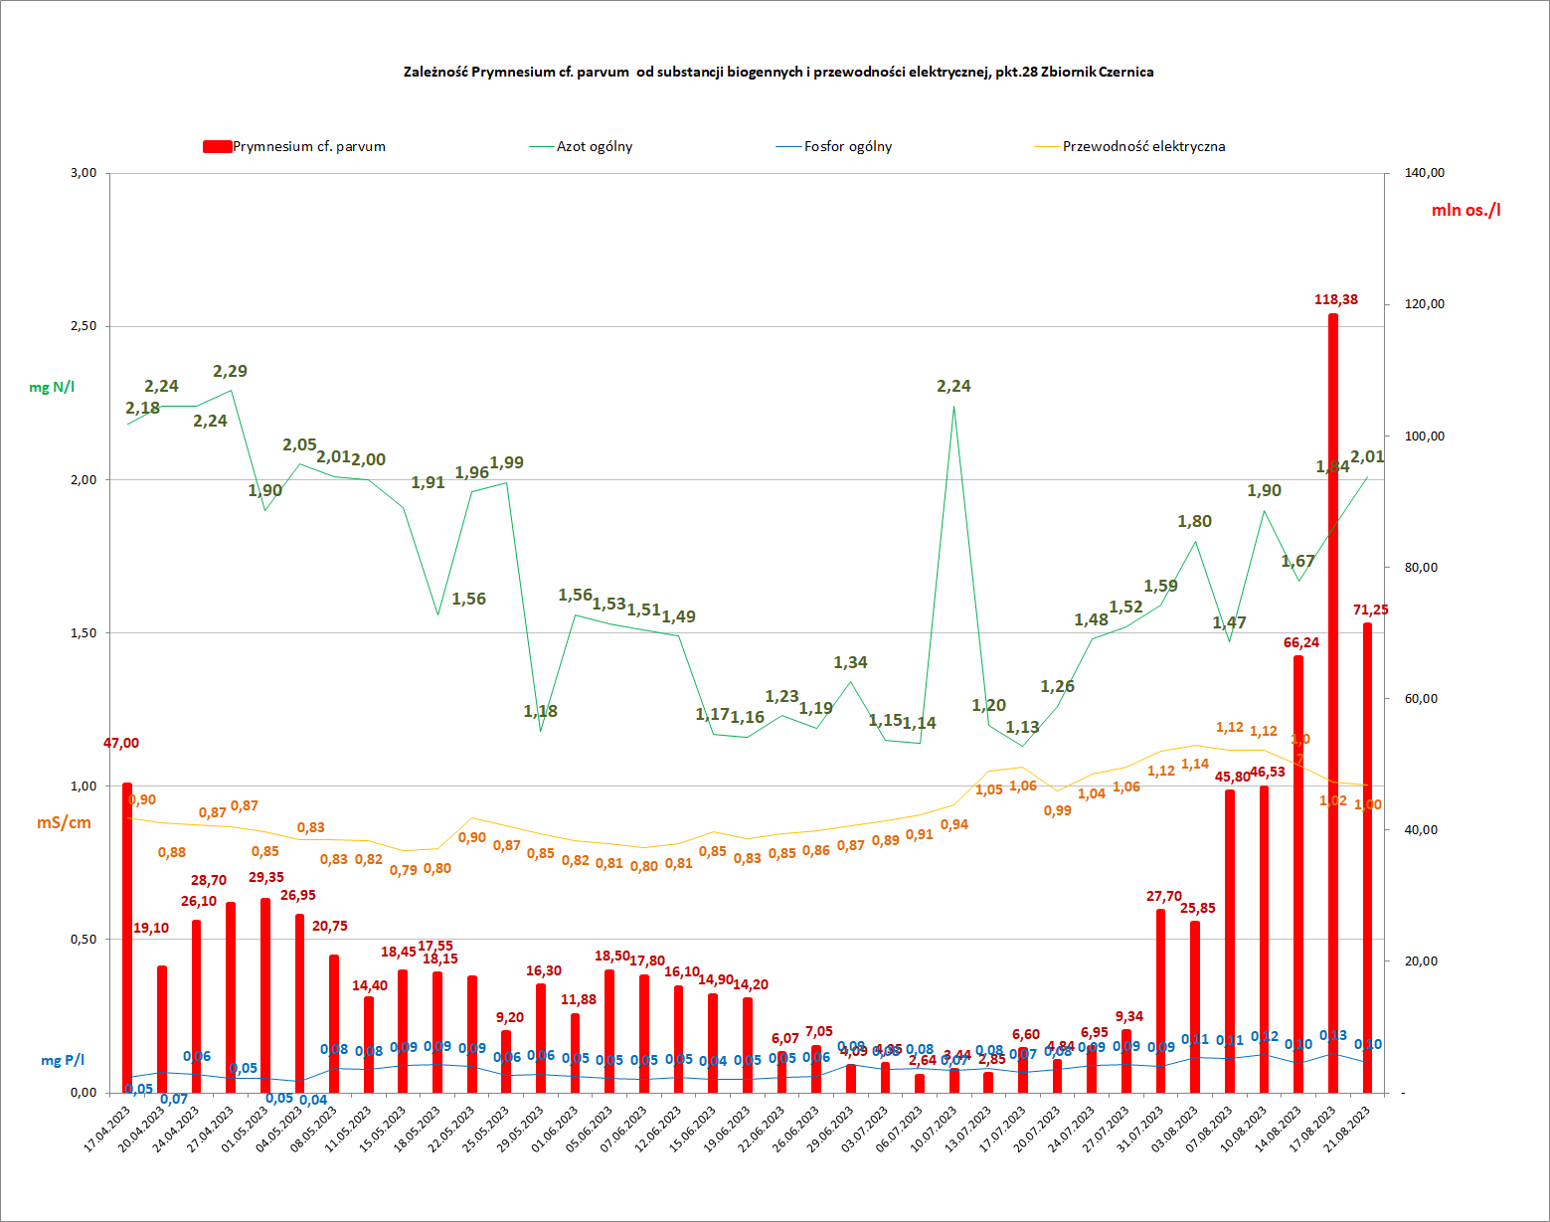The height and width of the screenshot is (1222, 1550).
Task: Click the mln os./l axis title
Action: 1465,210
